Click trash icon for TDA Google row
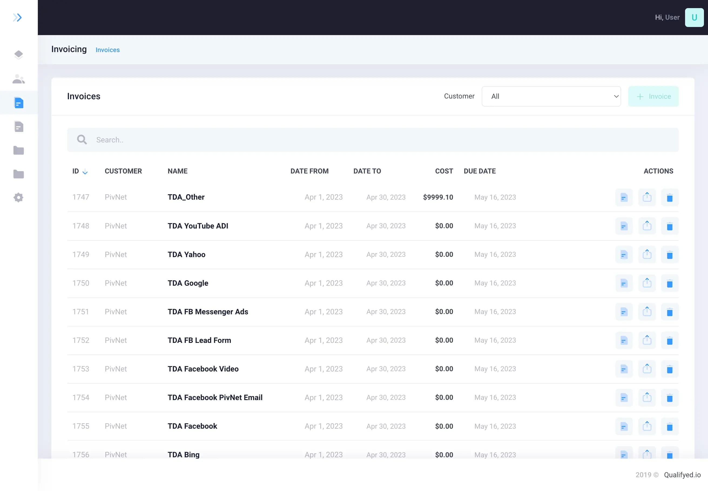The width and height of the screenshot is (708, 491). [x=670, y=283]
